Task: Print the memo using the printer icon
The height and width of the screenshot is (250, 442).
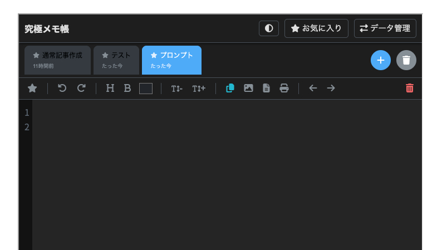Action: (x=284, y=88)
